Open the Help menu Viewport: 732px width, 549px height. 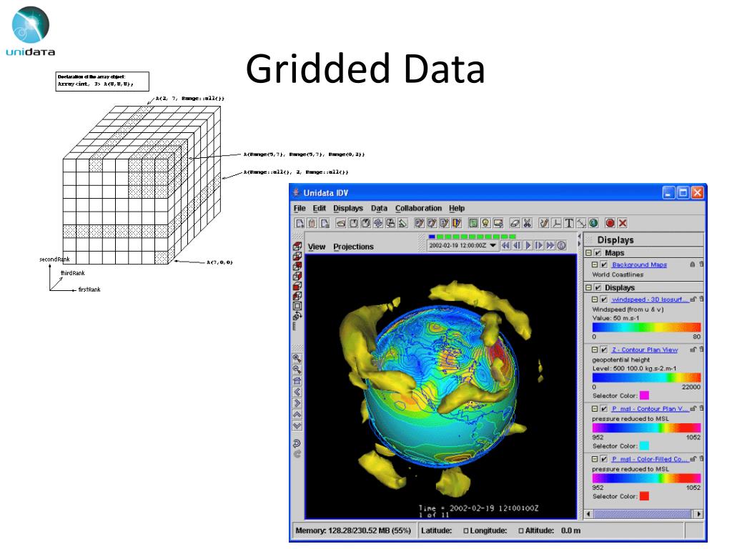tap(457, 208)
